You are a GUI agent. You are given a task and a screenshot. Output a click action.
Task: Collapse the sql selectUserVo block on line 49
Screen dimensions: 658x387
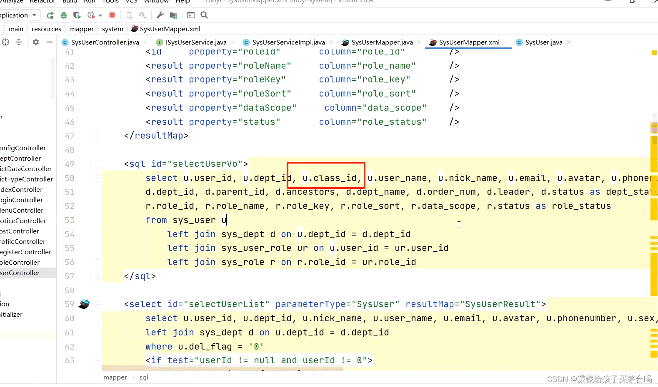pyautogui.click(x=98, y=164)
